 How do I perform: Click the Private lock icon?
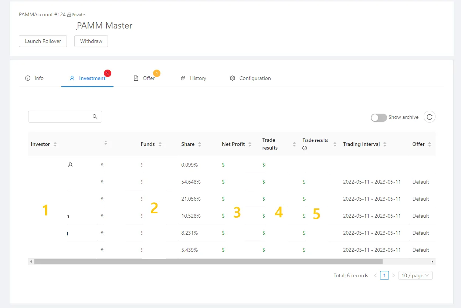click(69, 15)
